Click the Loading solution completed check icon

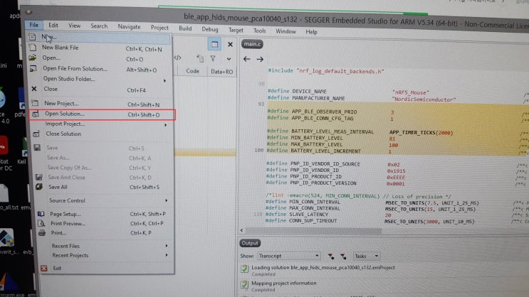(244, 269)
